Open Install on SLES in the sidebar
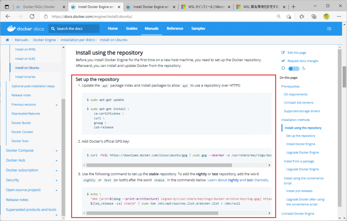Viewport: 347px width, 221px height. (x=25, y=59)
